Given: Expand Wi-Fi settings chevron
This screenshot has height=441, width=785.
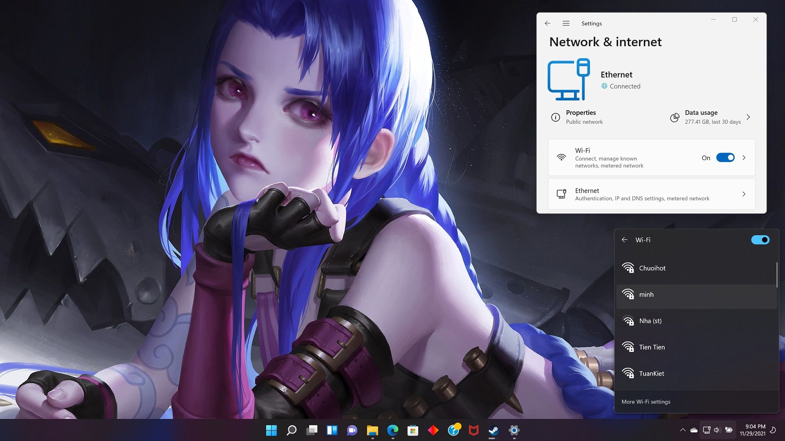Looking at the screenshot, I should [744, 158].
